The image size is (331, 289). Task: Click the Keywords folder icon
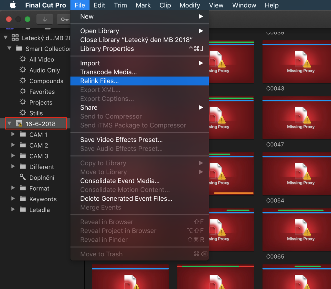[23, 199]
